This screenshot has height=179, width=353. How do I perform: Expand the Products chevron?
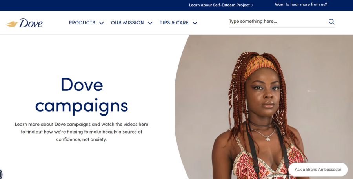coord(102,23)
